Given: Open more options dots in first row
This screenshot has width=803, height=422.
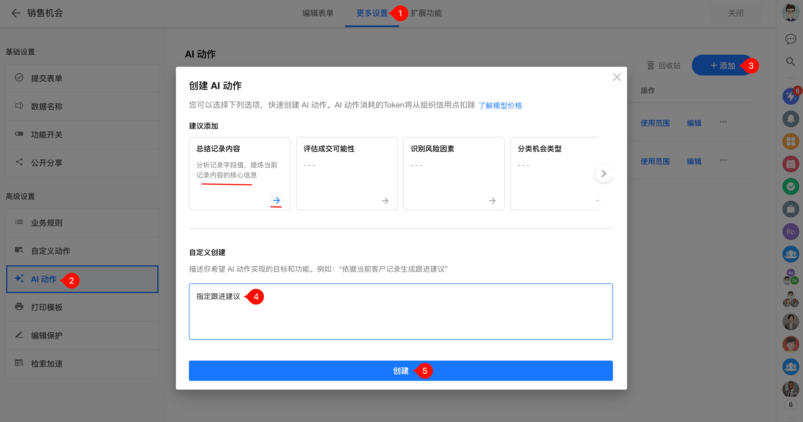Looking at the screenshot, I should click(723, 122).
